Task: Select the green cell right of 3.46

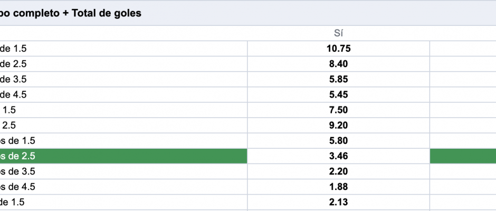Action: pyautogui.click(x=463, y=156)
